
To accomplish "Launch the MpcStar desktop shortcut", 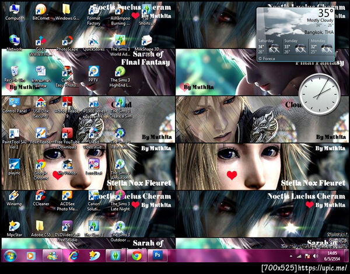I will [14, 228].
